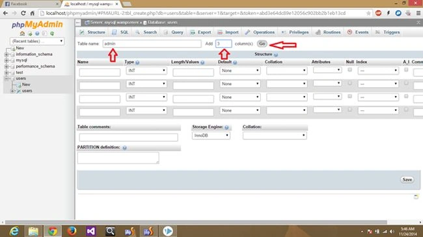
Task: Enable fourth row A_I auto-increment checkbox
Action: 406,110
